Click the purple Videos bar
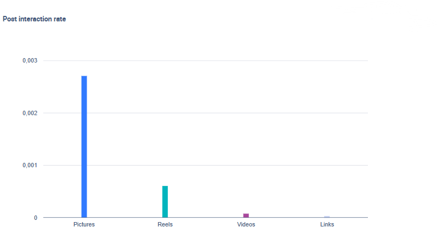This screenshot has width=437, height=244. (x=246, y=215)
